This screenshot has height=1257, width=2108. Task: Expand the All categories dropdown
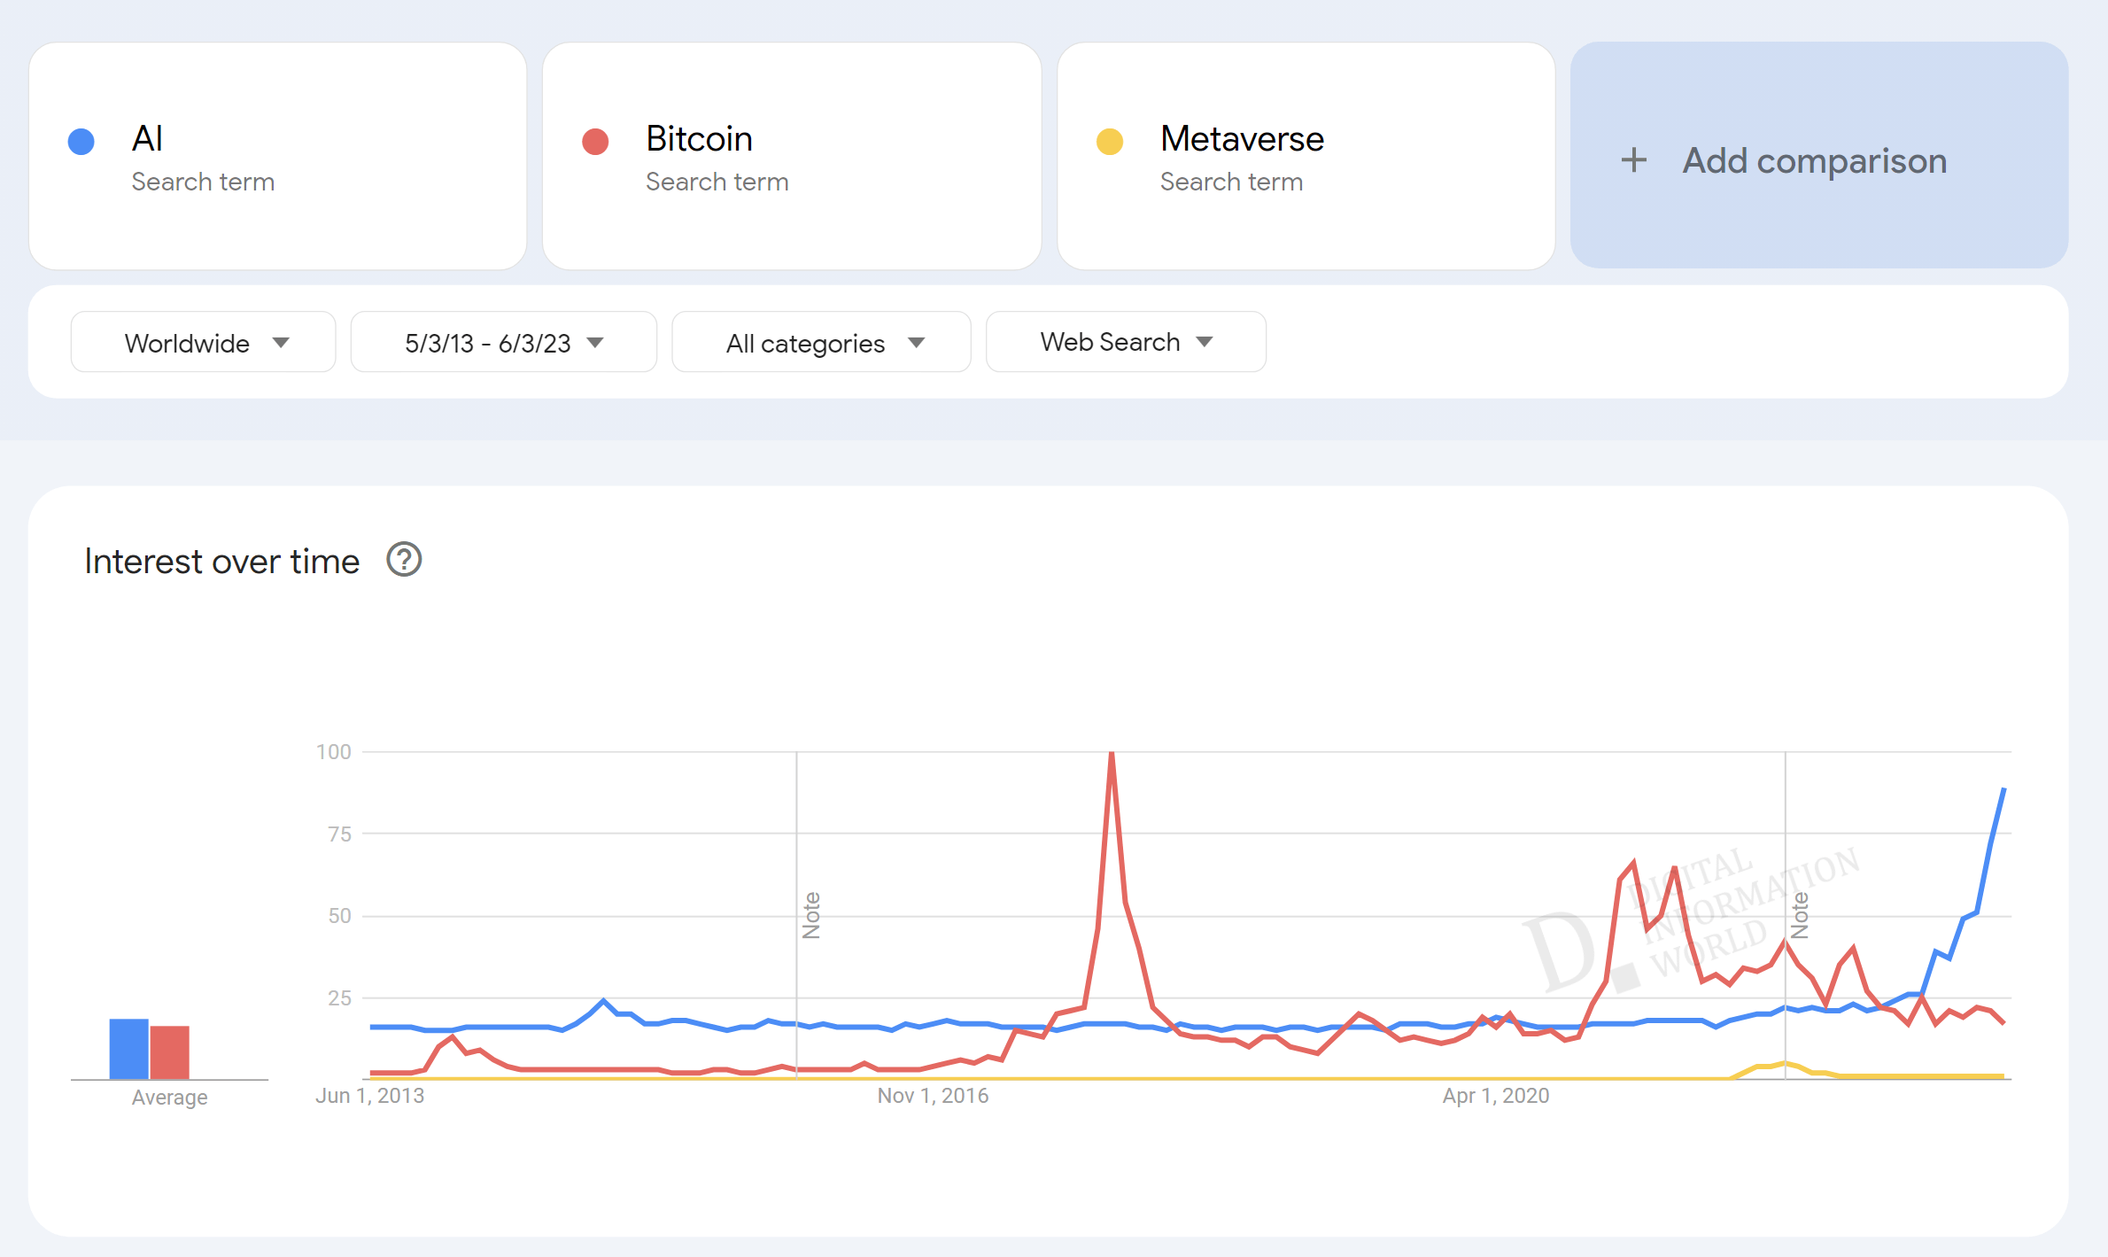[821, 342]
